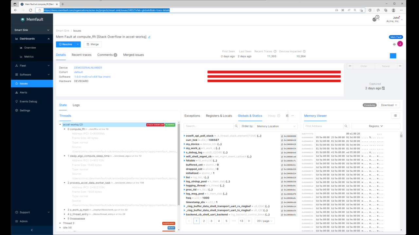Click the blue Devices Impacted progress bar
The height and width of the screenshot is (235, 419).
click(393, 55)
